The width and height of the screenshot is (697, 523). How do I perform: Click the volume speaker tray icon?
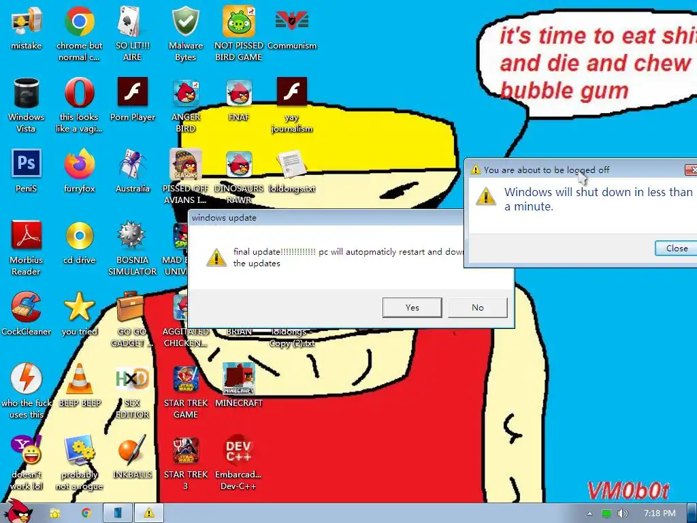coord(622,513)
